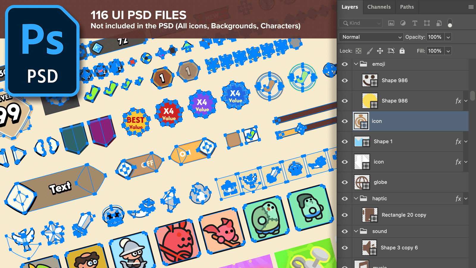The height and width of the screenshot is (268, 476).
Task: Open the Fill slider dropdown arrow
Action: (x=448, y=51)
